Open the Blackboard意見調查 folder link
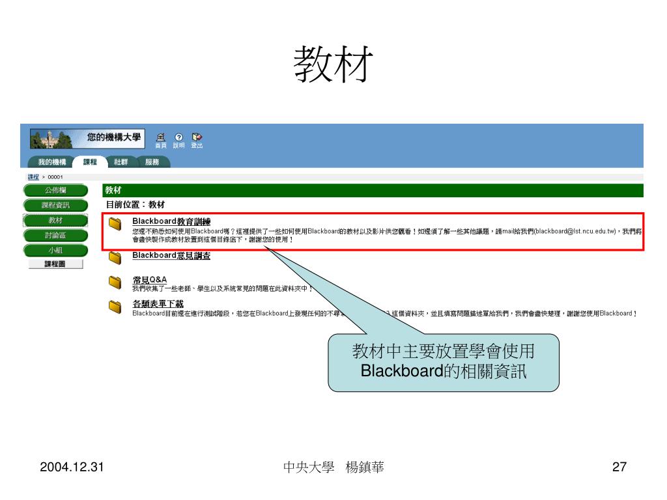Screen dimensions: 667x500 pos(171,255)
